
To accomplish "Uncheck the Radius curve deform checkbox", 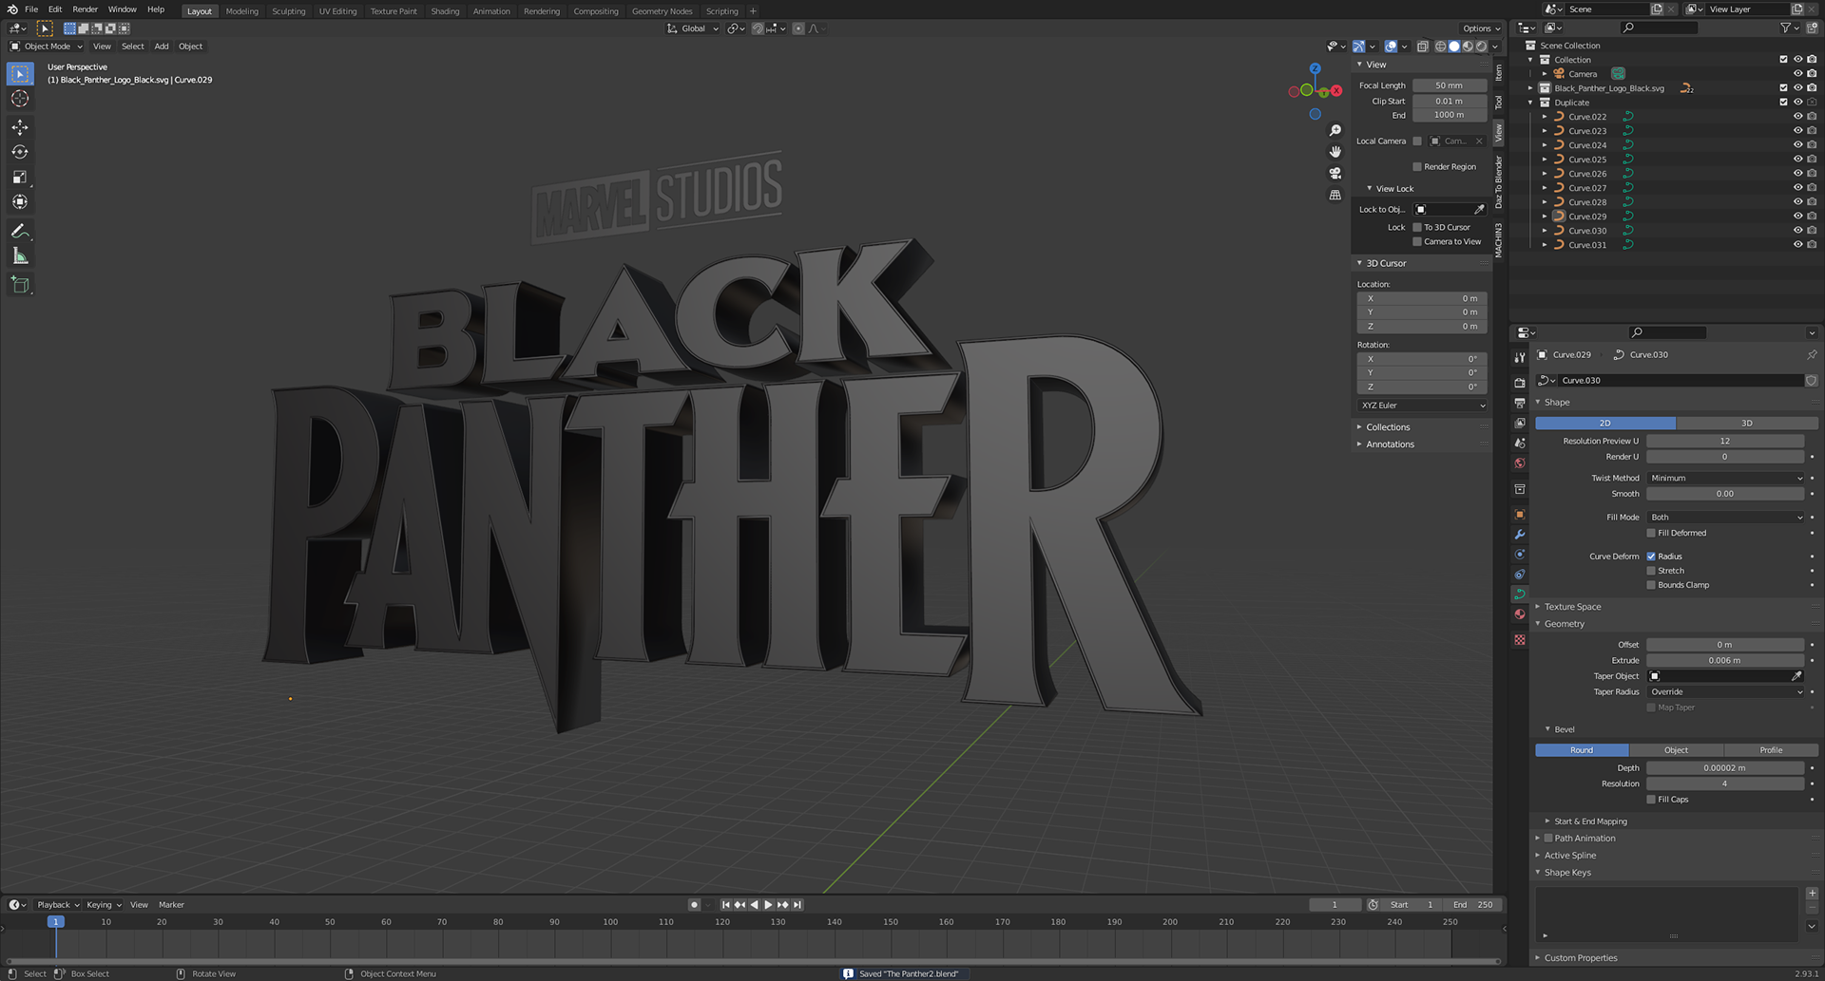I will [1651, 557].
